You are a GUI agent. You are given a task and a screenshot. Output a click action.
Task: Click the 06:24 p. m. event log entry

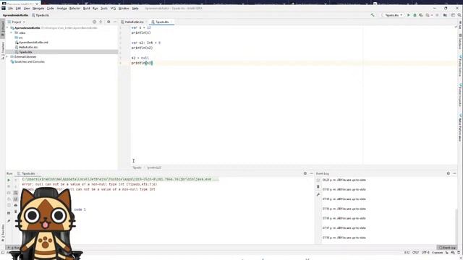[x=344, y=180]
